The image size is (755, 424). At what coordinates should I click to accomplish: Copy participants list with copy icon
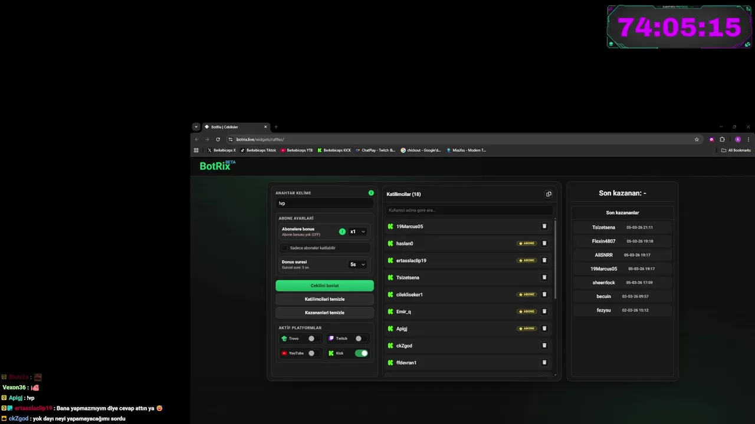coord(549,194)
